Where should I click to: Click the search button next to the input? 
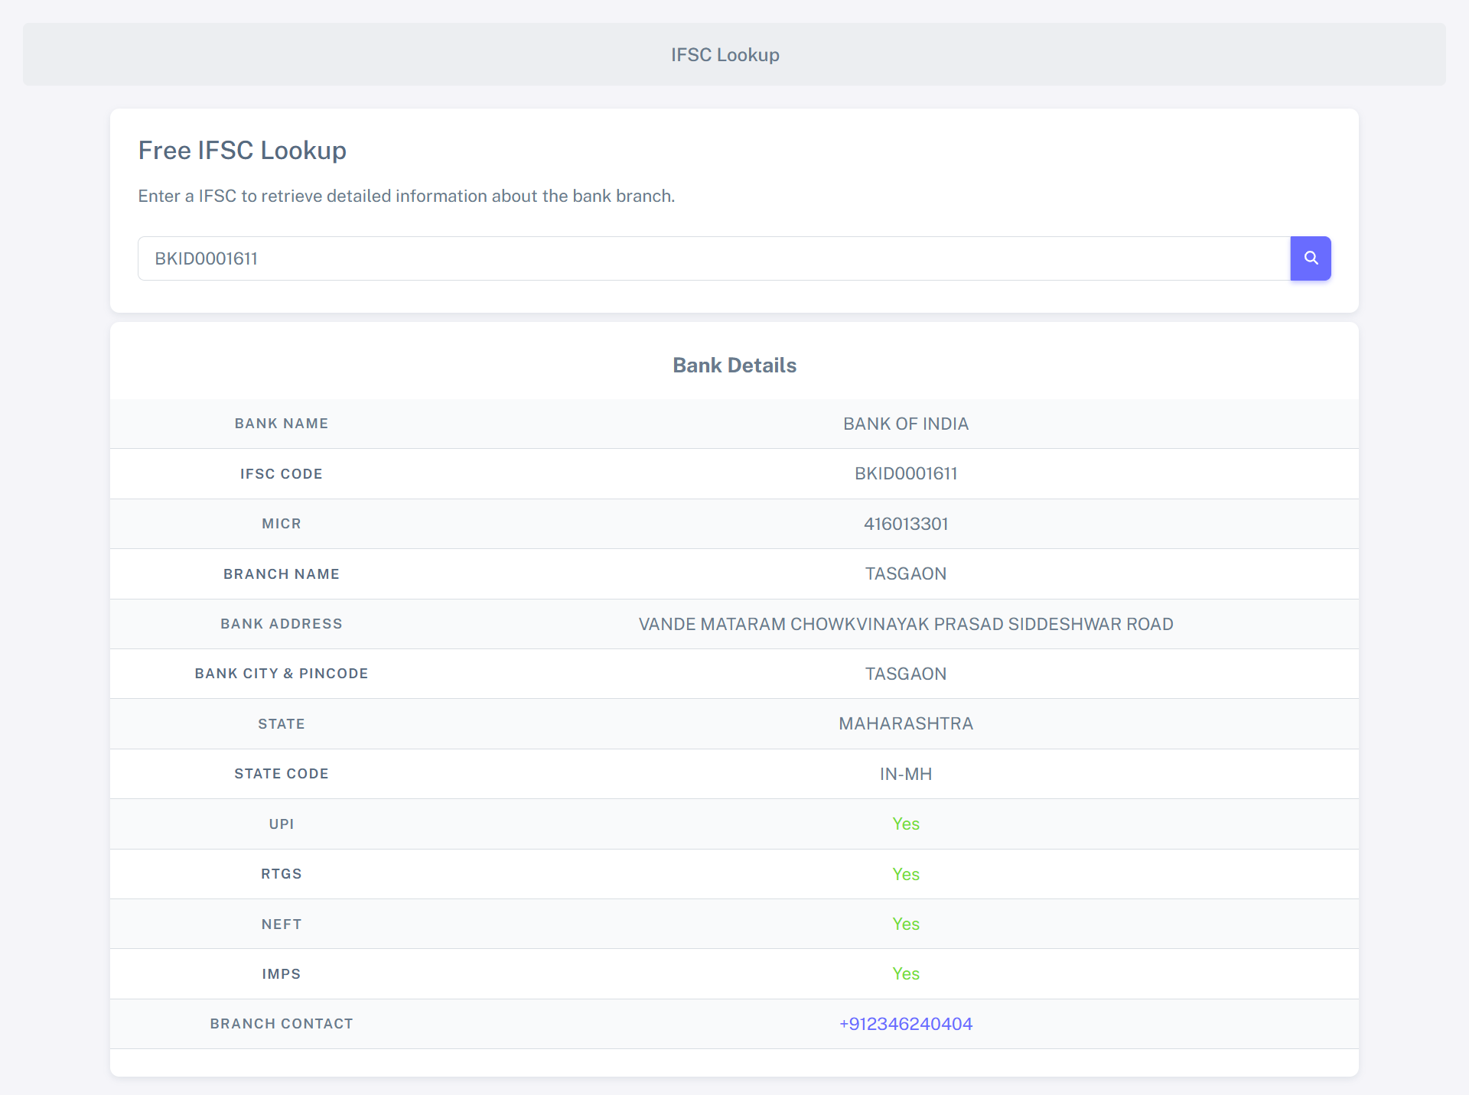(1310, 258)
